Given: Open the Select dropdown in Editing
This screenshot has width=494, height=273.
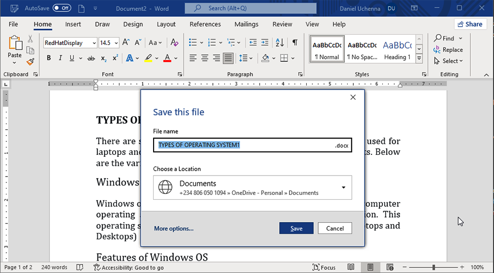Looking at the screenshot, I should tap(449, 61).
